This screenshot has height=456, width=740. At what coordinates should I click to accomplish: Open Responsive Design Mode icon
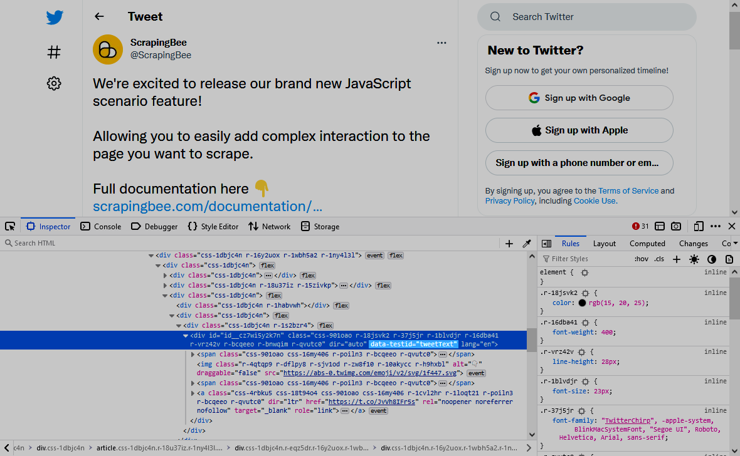click(x=699, y=226)
